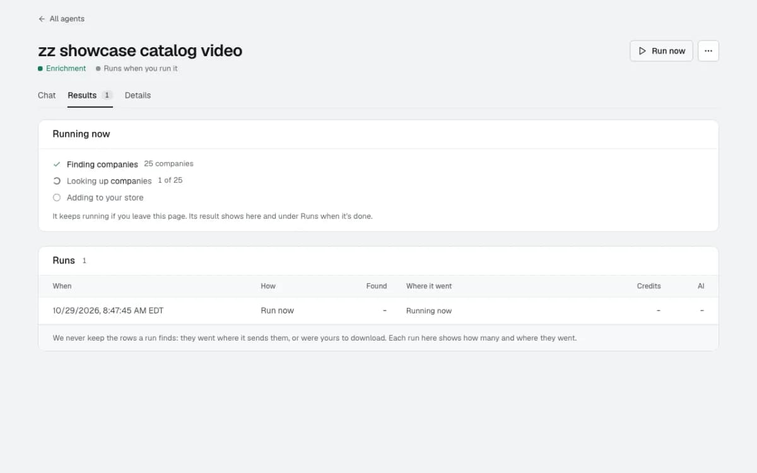Select the run dated 10/29/2026, 8:47:45 AM EDT
Image resolution: width=757 pixels, height=473 pixels.
378,310
